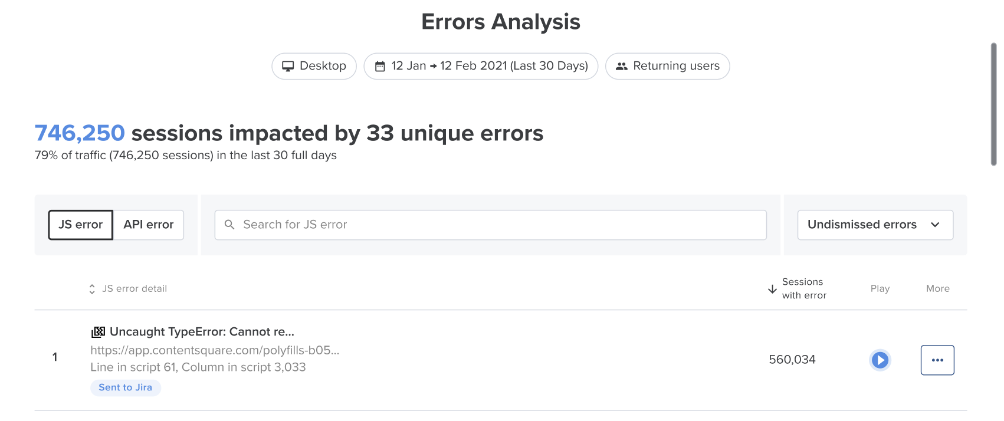The height and width of the screenshot is (421, 1004).
Task: Toggle JS error detail column sorting
Action: pos(92,289)
